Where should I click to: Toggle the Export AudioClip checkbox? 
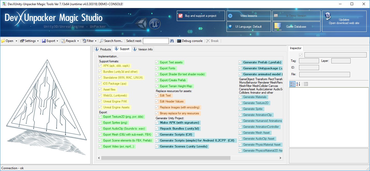(x=100, y=129)
